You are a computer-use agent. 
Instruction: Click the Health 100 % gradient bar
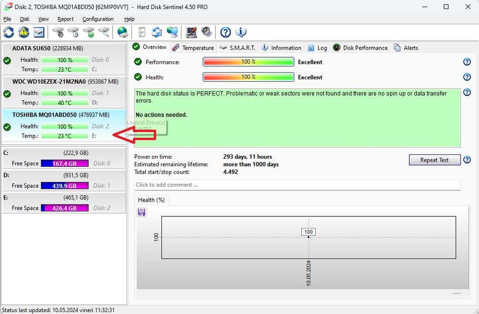(248, 77)
